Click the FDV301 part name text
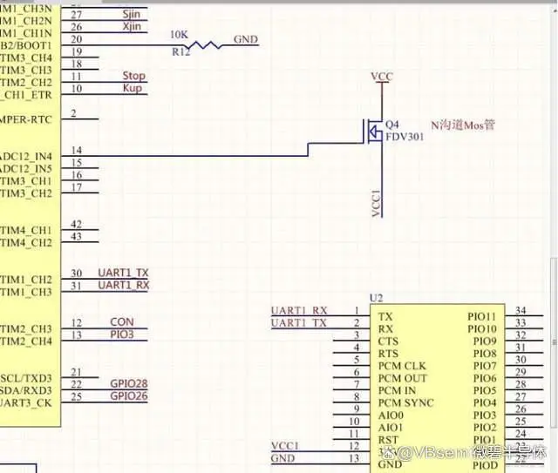 click(x=405, y=137)
